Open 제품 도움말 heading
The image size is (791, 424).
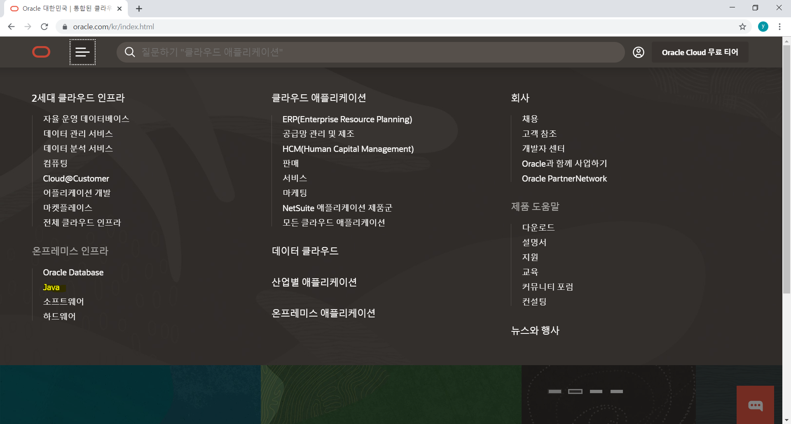(535, 207)
